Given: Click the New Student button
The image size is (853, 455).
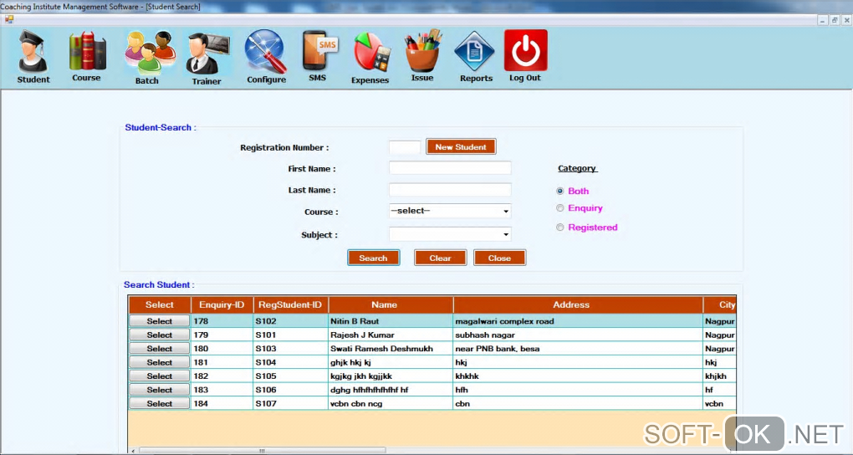Looking at the screenshot, I should [x=461, y=147].
